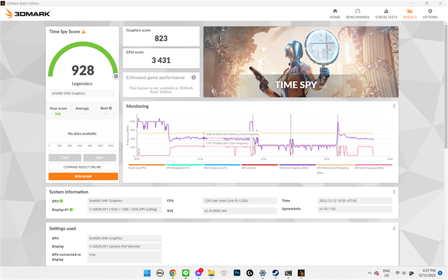Open the LINE app in taskbar
This screenshot has height=280, width=448.
pyautogui.click(x=186, y=273)
